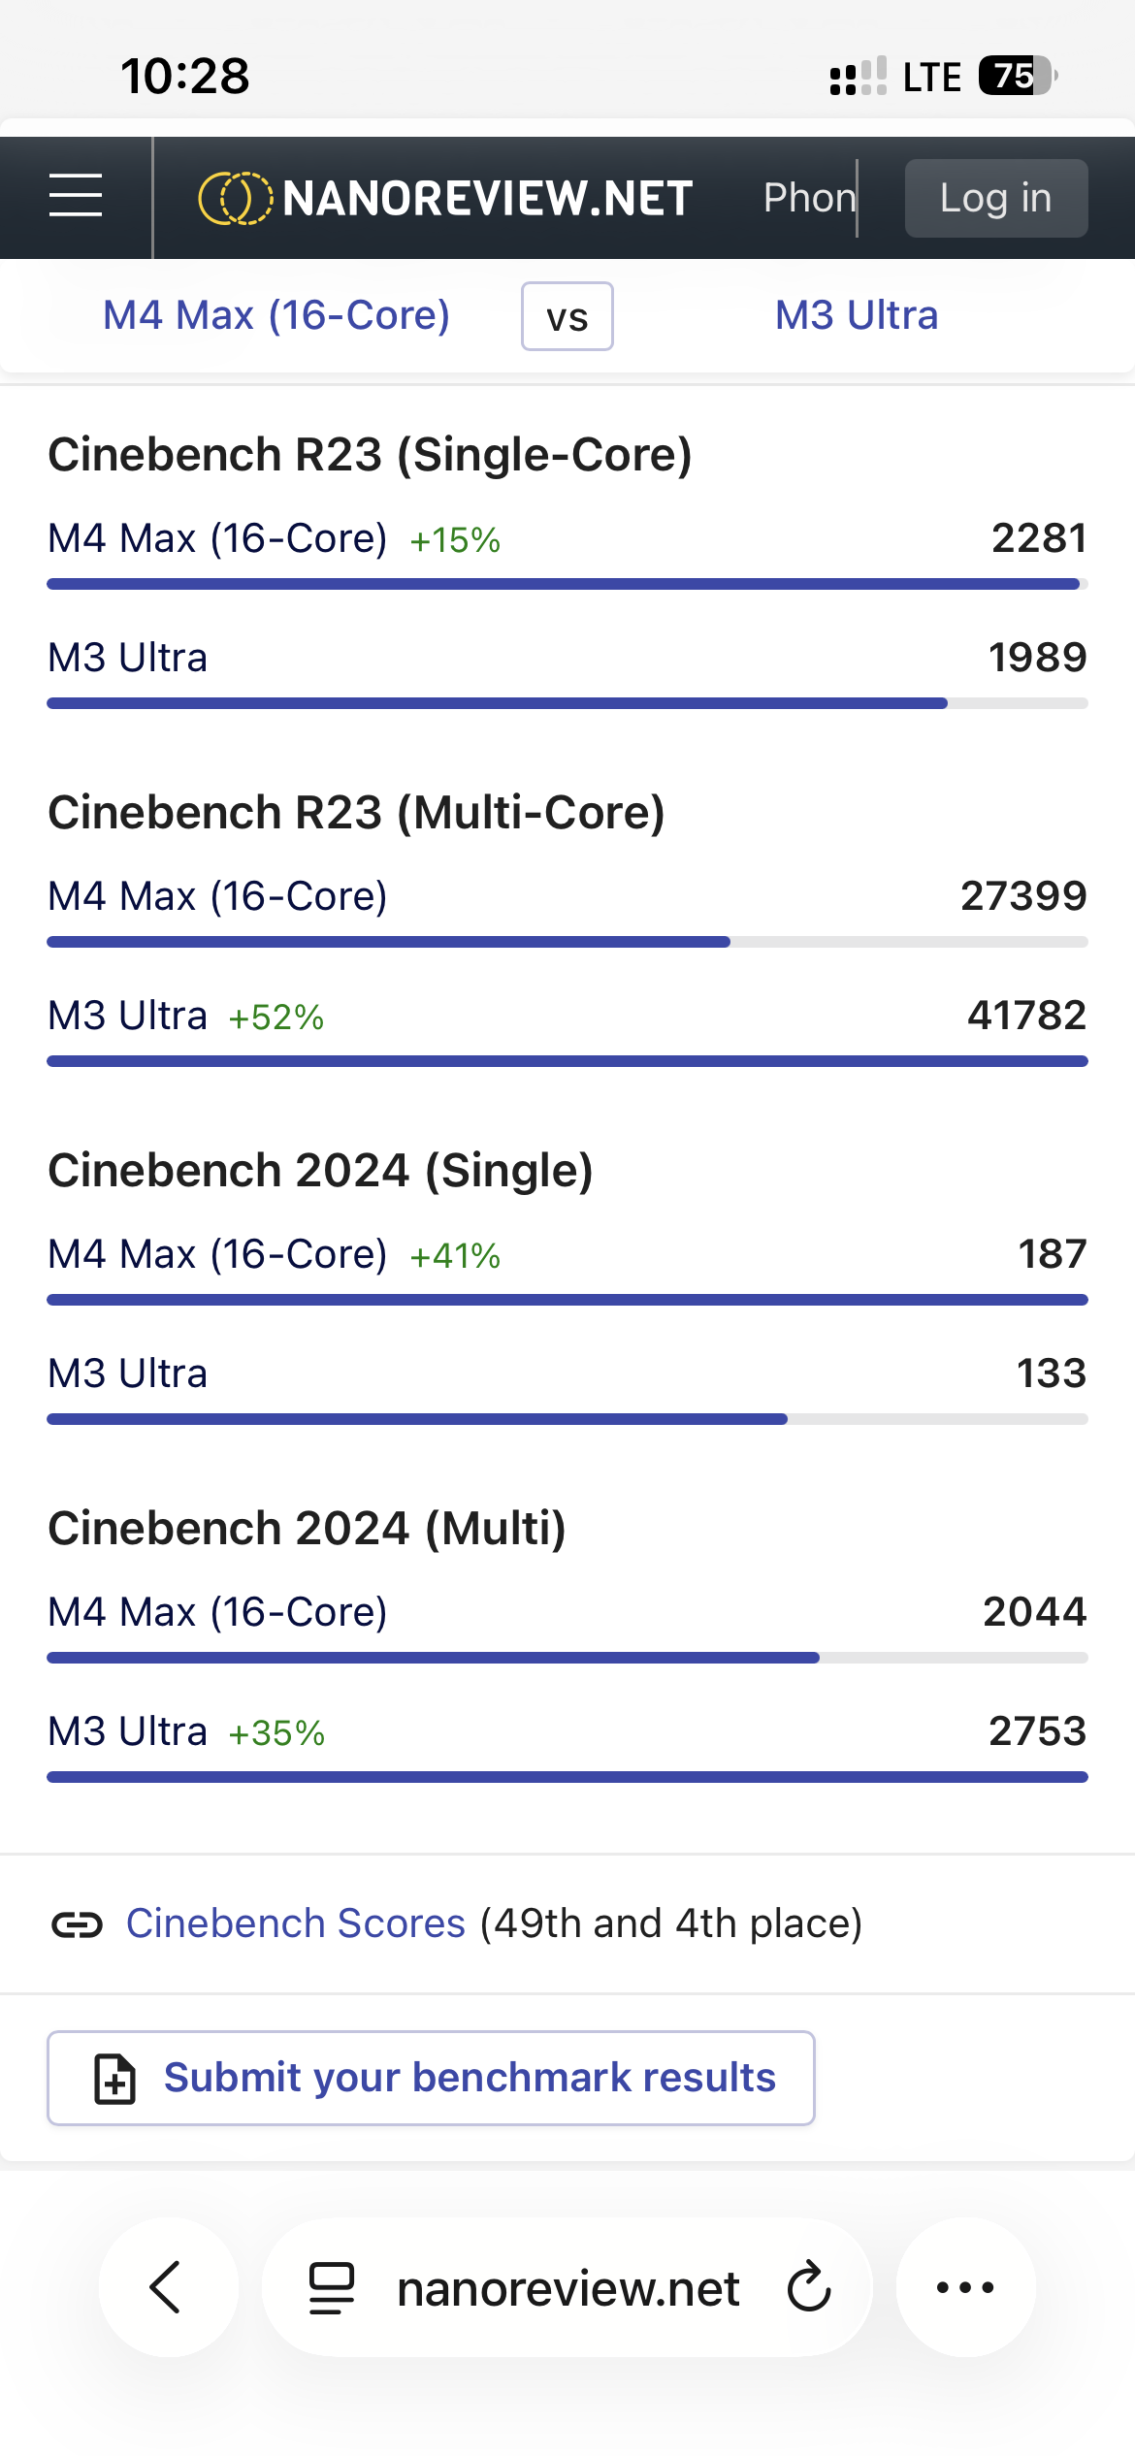This screenshot has width=1135, height=2456.
Task: Open the hamburger navigation menu
Action: (x=76, y=197)
